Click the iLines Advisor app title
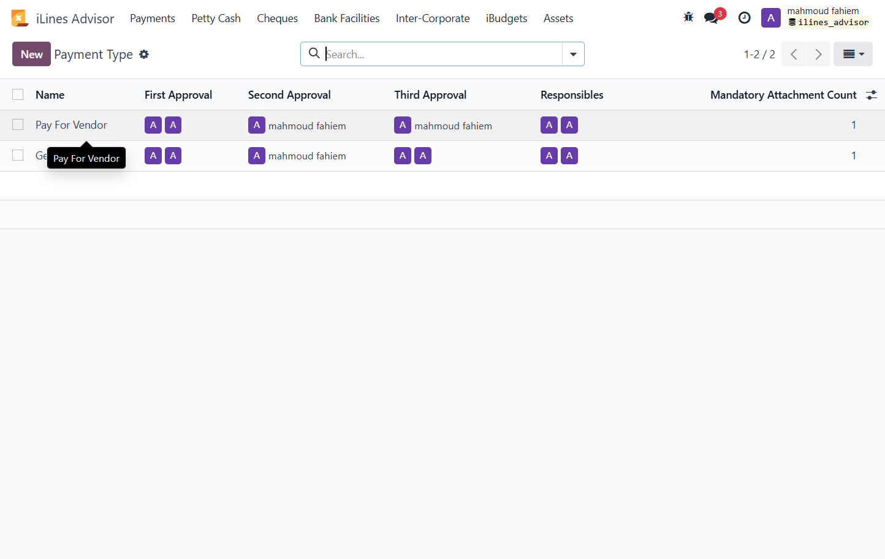This screenshot has height=559, width=885. [x=75, y=18]
